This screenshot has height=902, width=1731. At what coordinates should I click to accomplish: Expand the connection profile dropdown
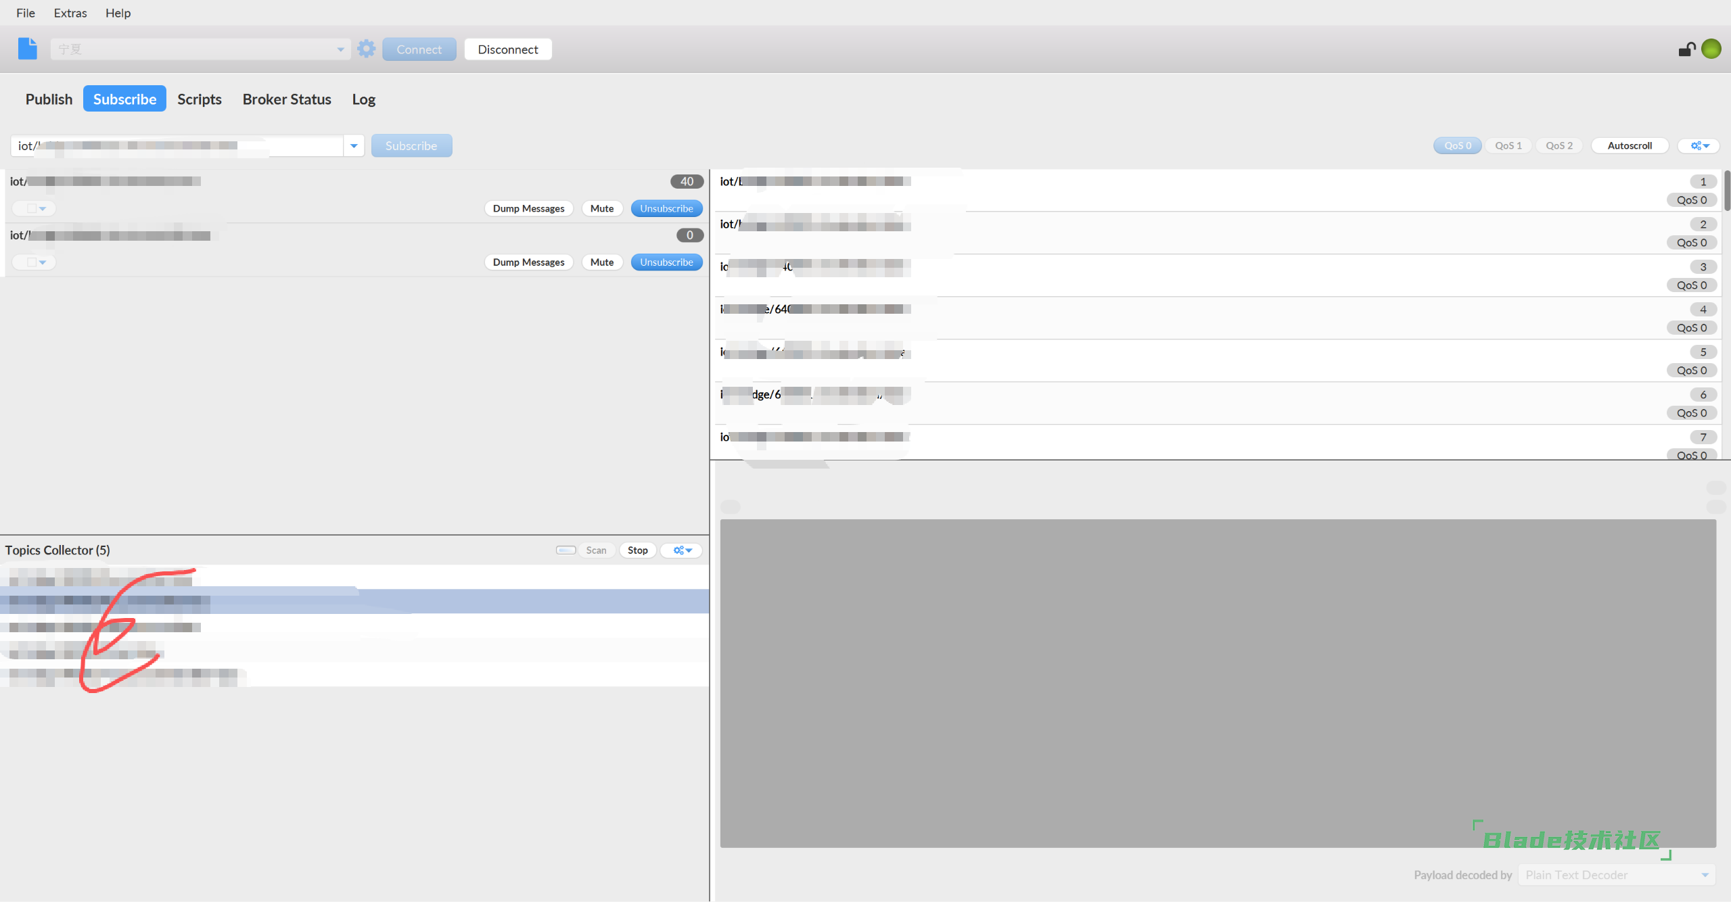tap(340, 49)
